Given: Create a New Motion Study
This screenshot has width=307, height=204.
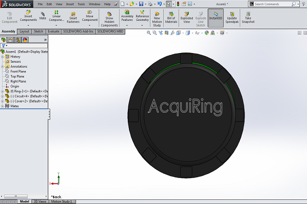Looking at the screenshot, I should (x=157, y=19).
